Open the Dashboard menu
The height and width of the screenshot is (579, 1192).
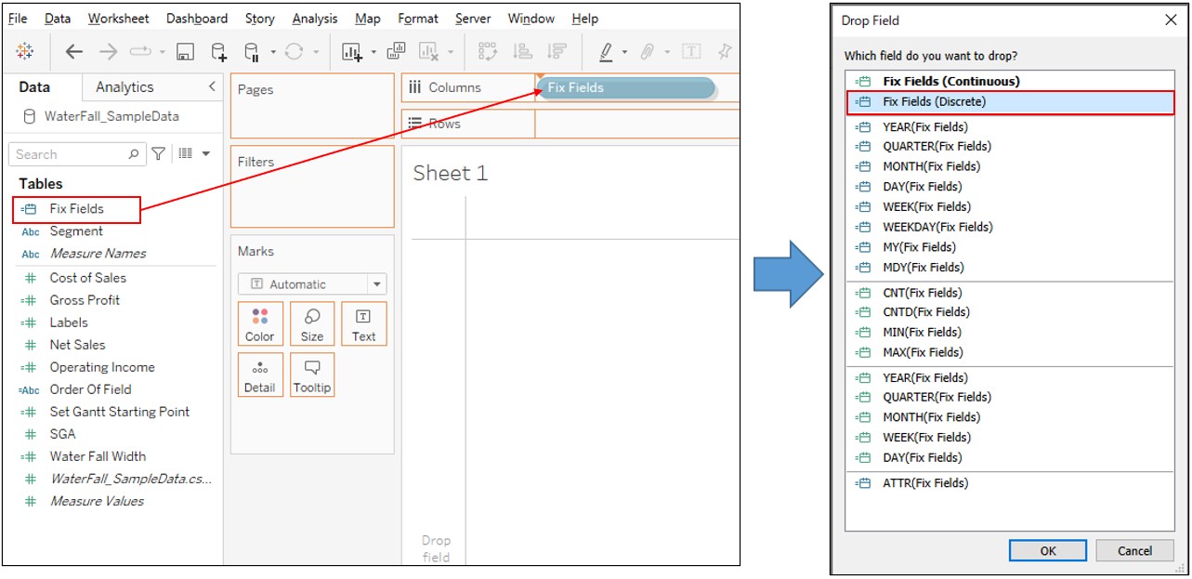(197, 19)
